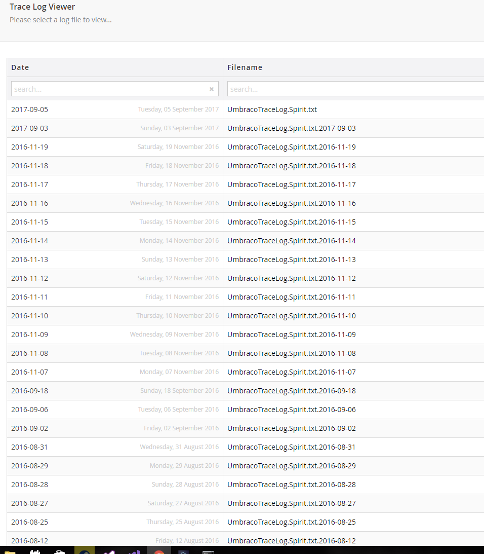Click the text 'Saturday, 27 August 2016'
This screenshot has width=484, height=554.
(183, 502)
